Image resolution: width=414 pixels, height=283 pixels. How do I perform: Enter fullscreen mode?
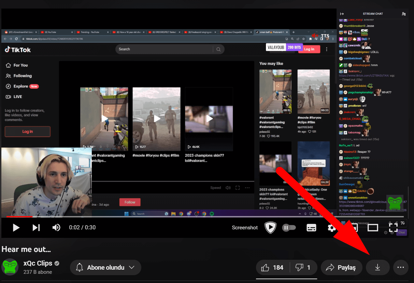click(x=393, y=228)
